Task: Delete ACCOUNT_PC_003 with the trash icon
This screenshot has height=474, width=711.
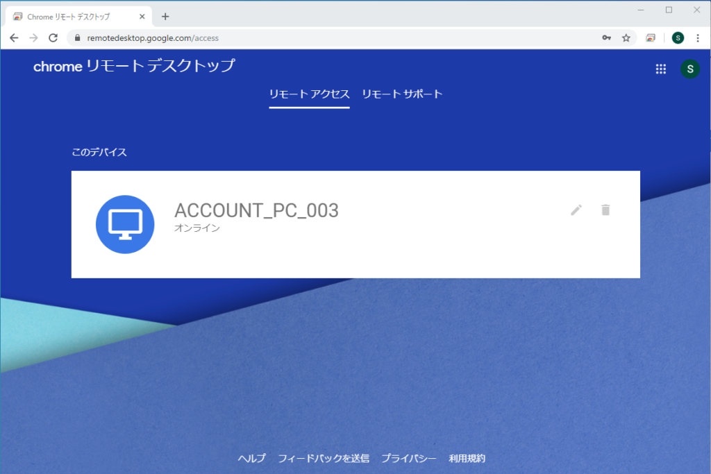Action: click(x=605, y=210)
